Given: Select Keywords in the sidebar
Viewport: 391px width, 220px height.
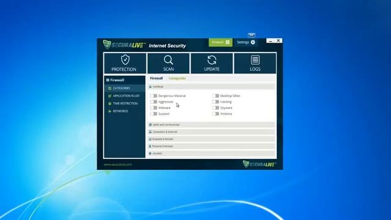Looking at the screenshot, I should (125, 111).
